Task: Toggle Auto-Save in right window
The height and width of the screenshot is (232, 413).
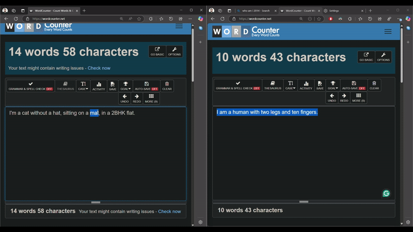Action: [354, 85]
